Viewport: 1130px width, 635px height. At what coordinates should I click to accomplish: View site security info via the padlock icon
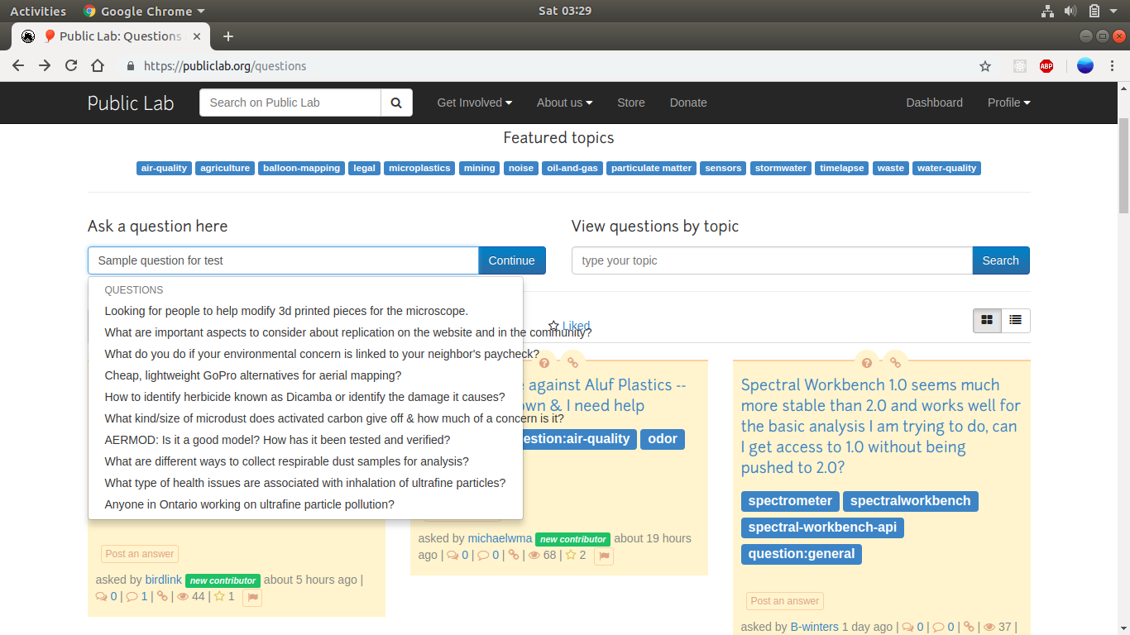(x=130, y=66)
